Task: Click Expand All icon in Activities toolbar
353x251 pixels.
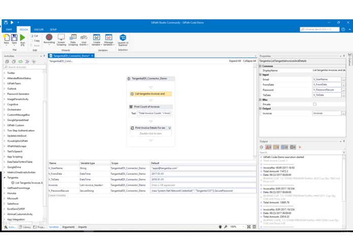Action: tap(7, 61)
